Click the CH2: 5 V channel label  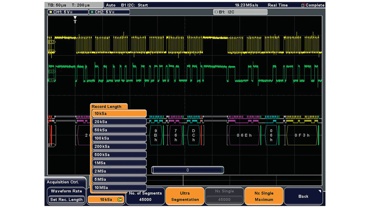pyautogui.click(x=109, y=12)
